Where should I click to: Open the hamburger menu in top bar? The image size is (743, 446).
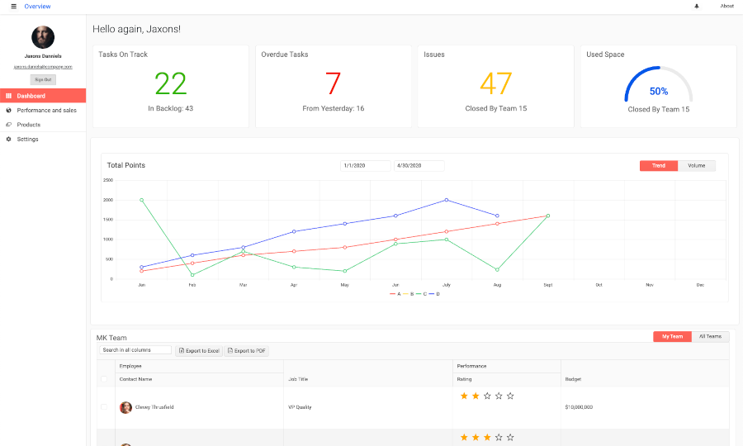pos(13,6)
